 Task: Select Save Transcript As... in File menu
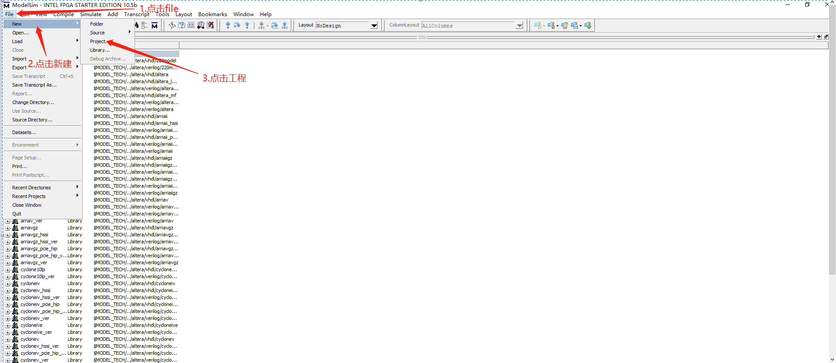point(42,85)
